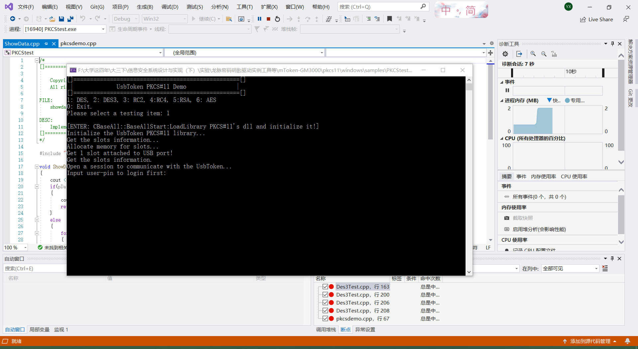The height and width of the screenshot is (349, 638).
Task: Pin the diagnostic tools panel
Action: [x=613, y=44]
